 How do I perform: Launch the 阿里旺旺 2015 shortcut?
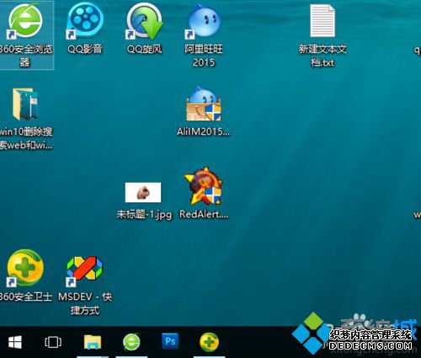(203, 22)
